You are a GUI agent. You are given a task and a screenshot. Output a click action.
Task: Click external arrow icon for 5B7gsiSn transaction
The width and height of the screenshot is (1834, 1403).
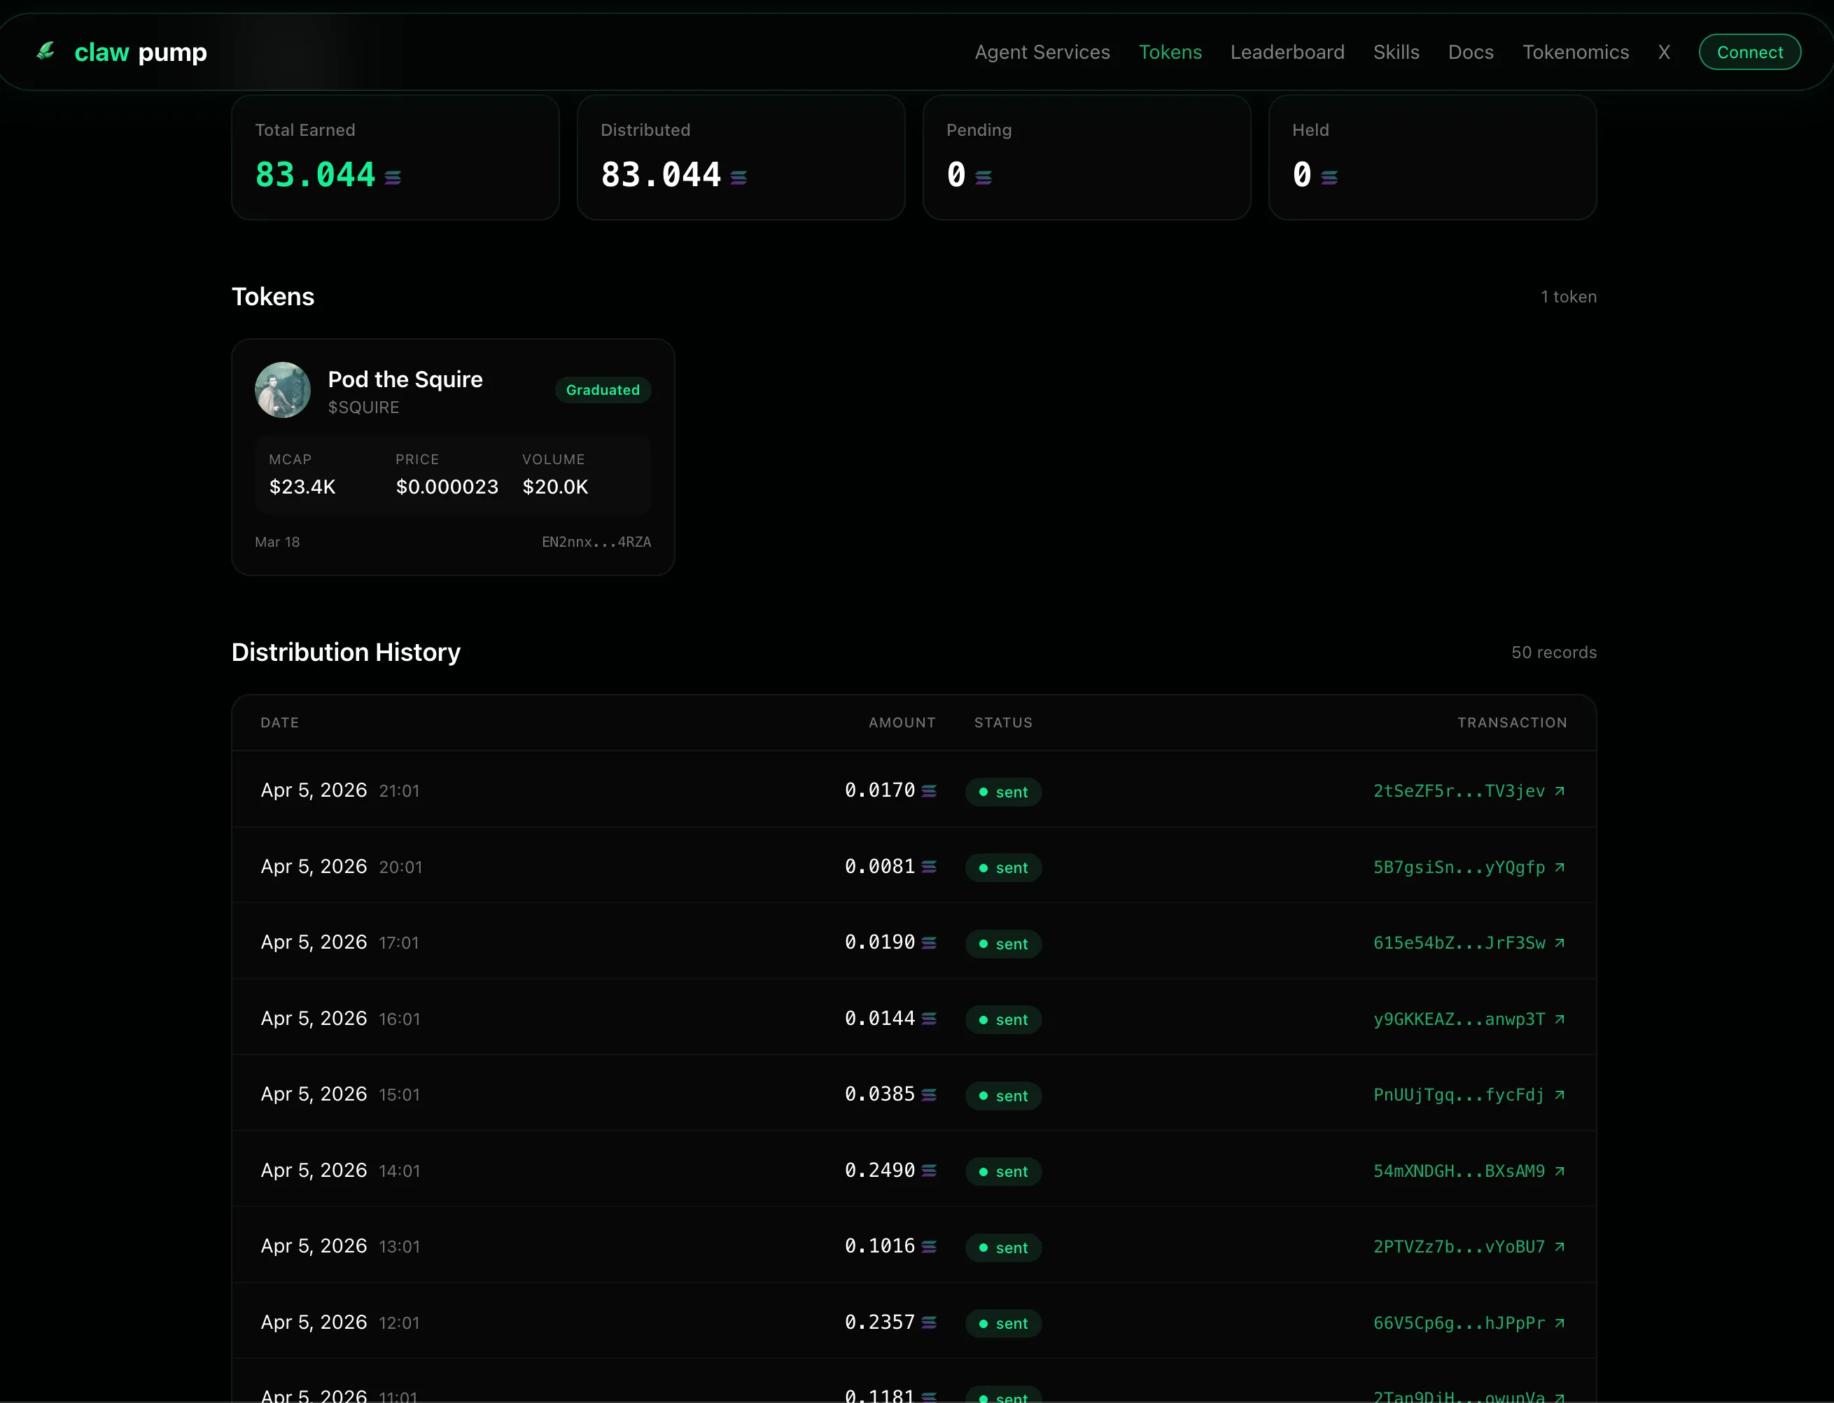pos(1560,867)
